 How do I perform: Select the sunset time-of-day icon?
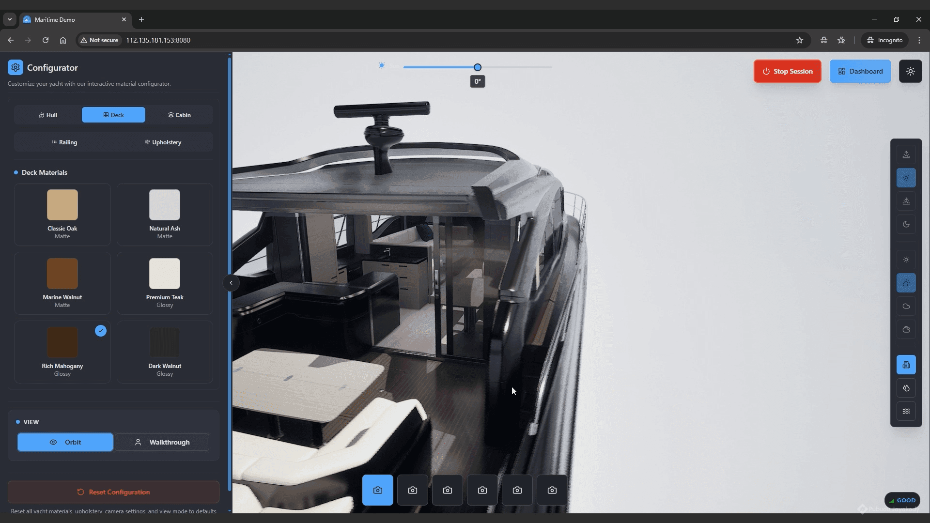(x=906, y=201)
